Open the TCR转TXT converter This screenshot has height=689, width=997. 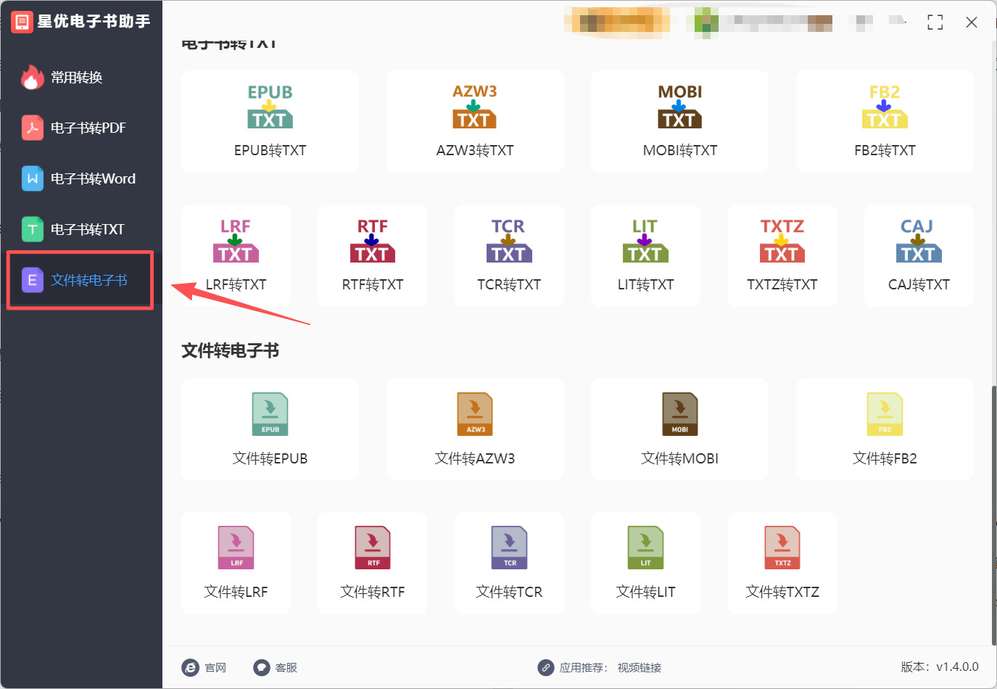pyautogui.click(x=509, y=255)
